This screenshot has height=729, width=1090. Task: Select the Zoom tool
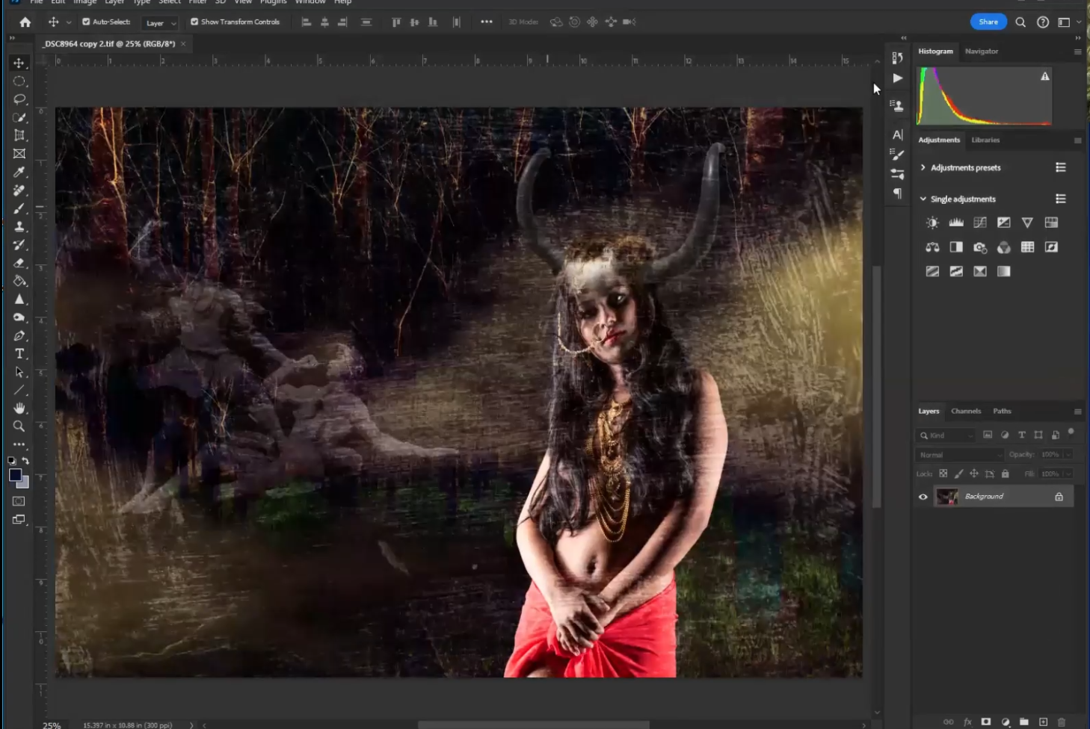pos(19,426)
